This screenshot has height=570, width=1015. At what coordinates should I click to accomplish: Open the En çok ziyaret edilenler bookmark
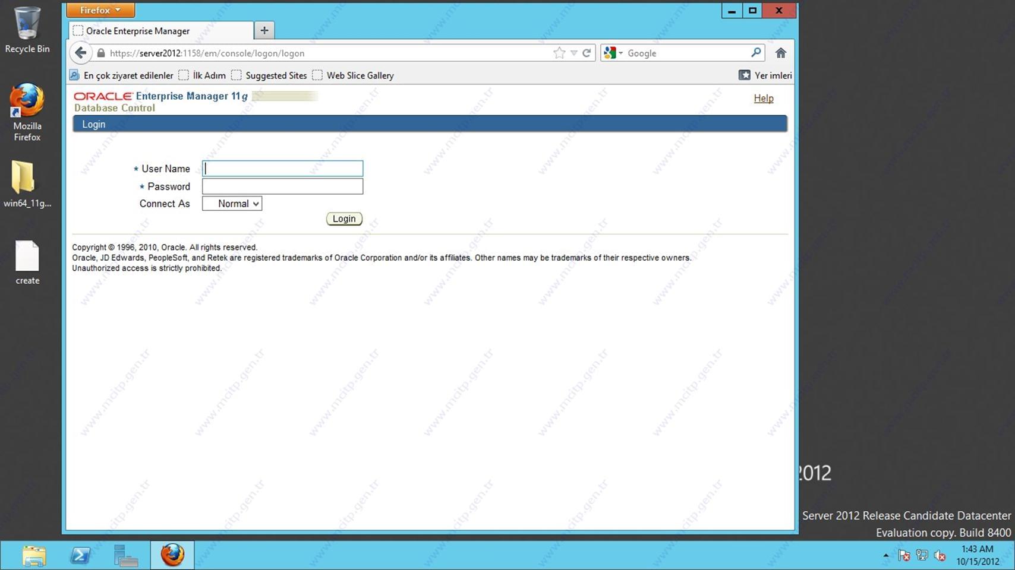point(121,75)
